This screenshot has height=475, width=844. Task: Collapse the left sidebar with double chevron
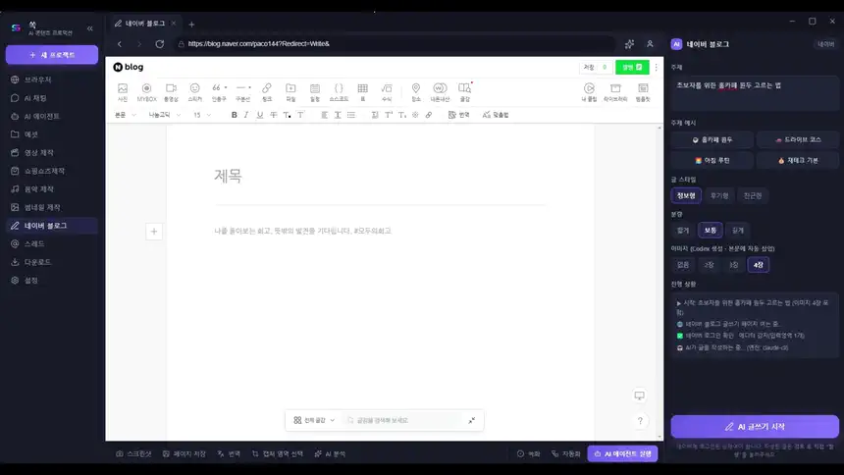(x=90, y=28)
